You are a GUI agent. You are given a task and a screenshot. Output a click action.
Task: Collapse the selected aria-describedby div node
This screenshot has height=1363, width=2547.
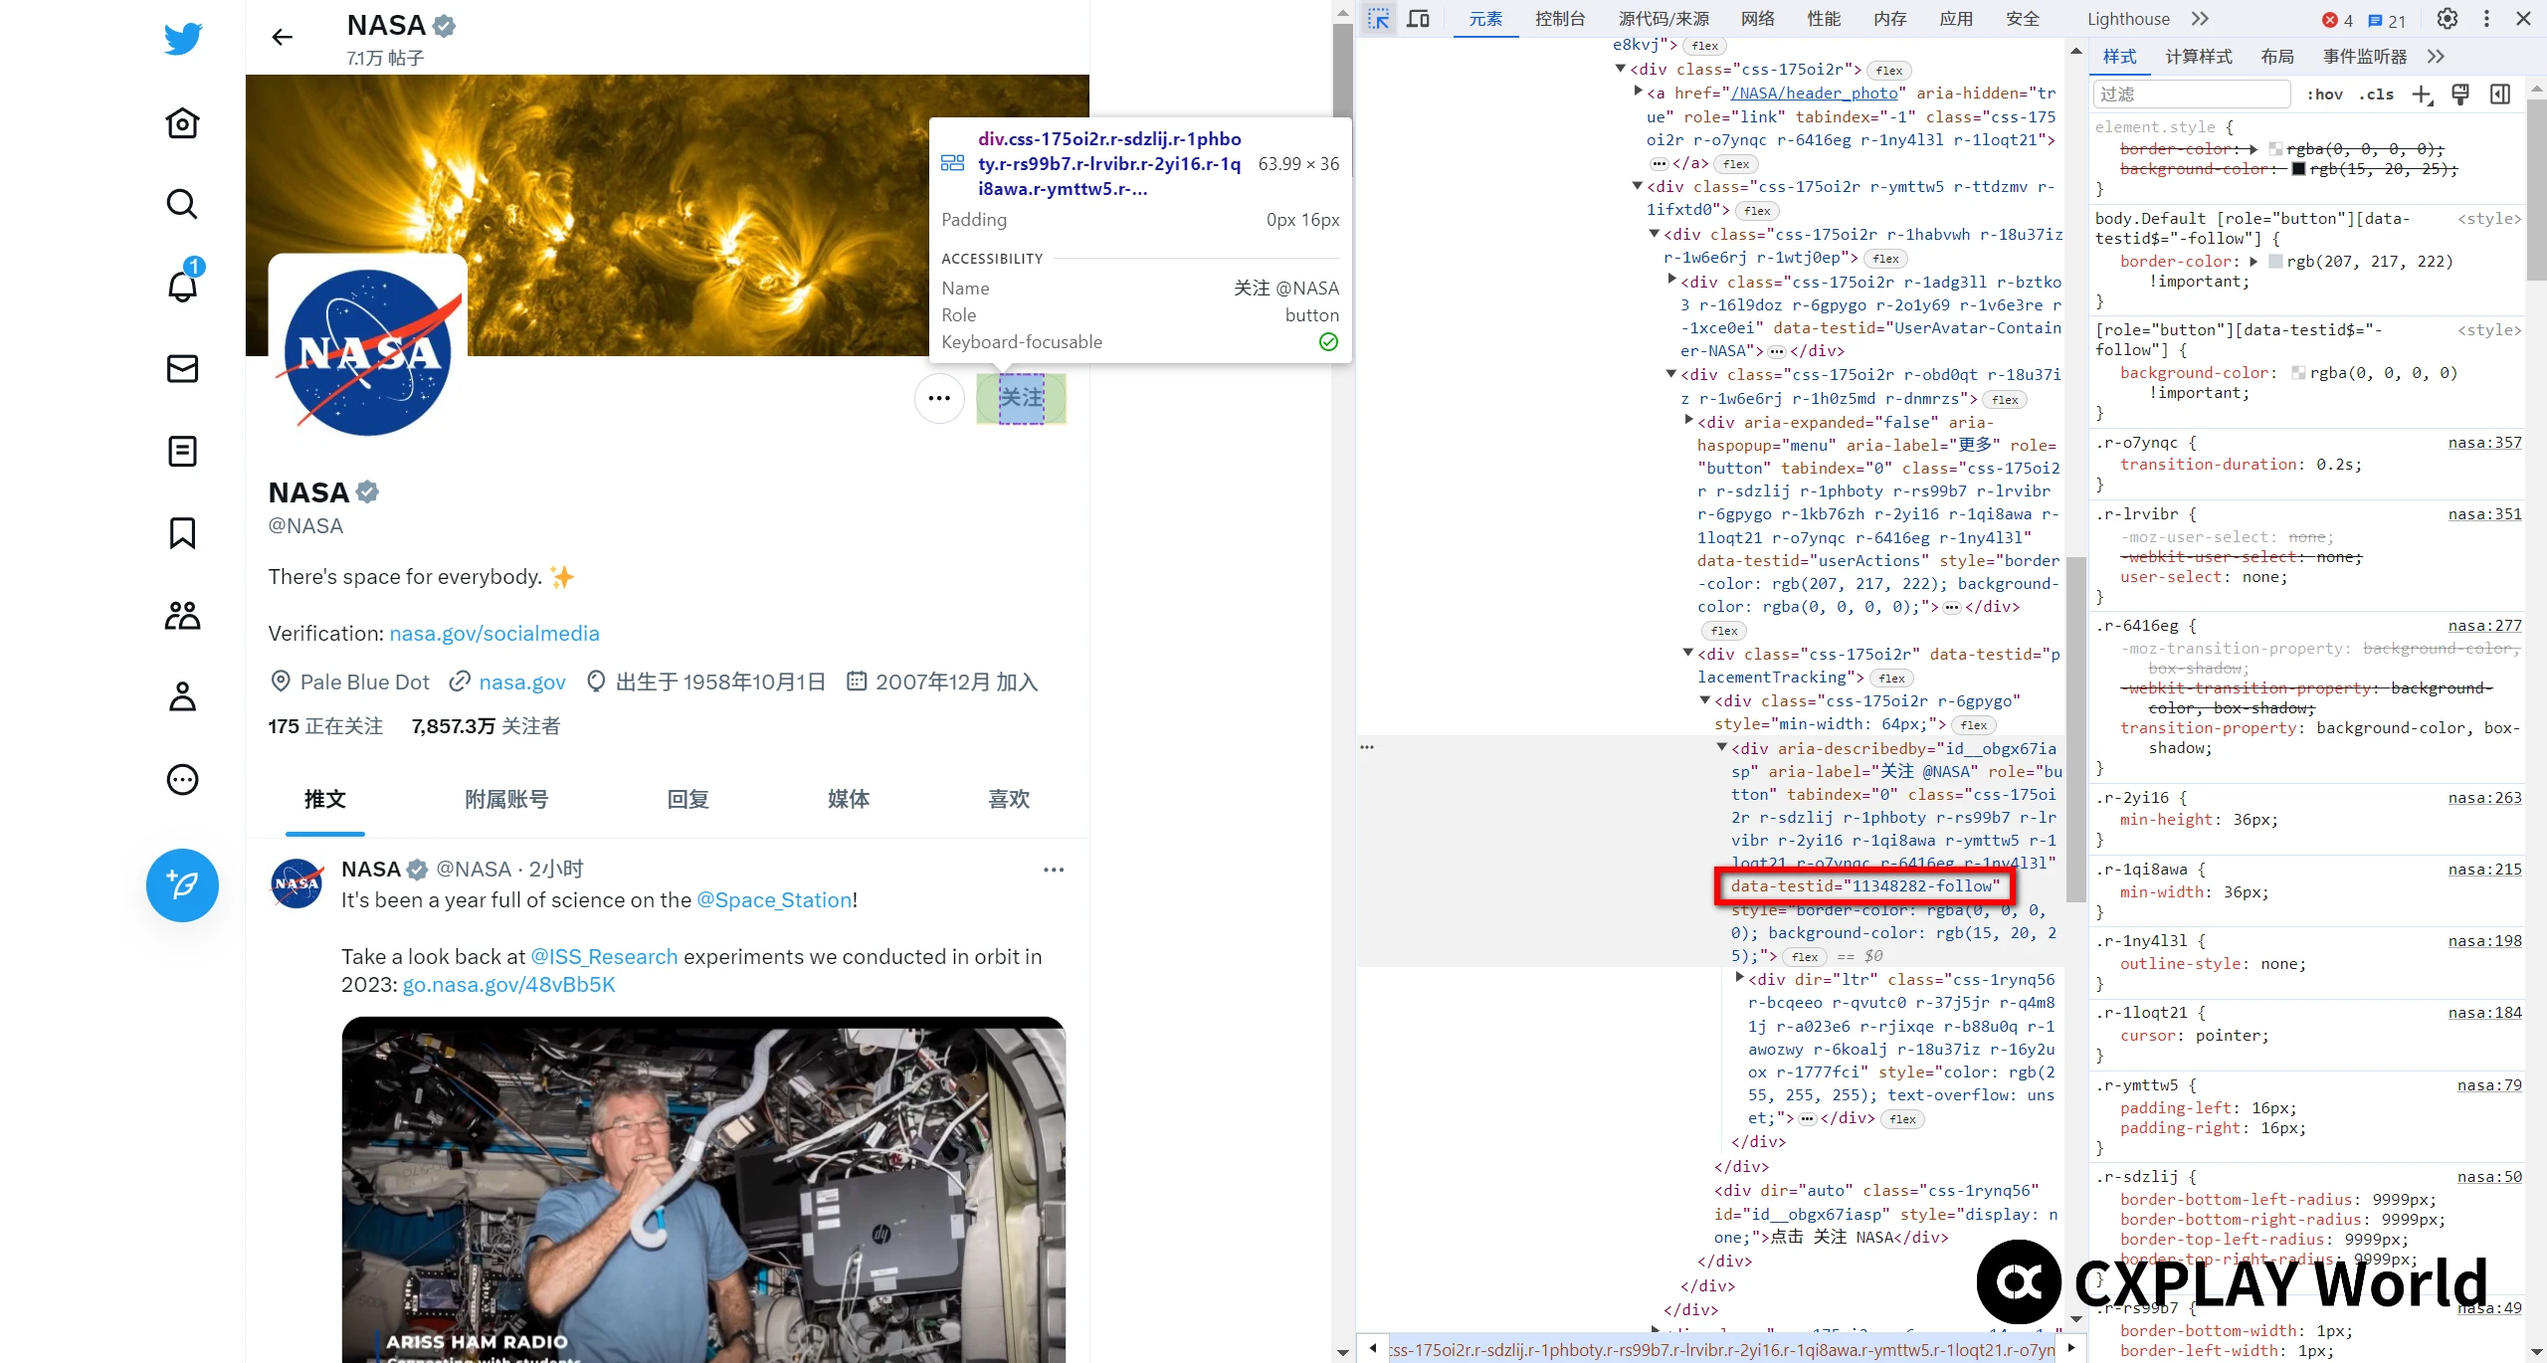click(1723, 747)
